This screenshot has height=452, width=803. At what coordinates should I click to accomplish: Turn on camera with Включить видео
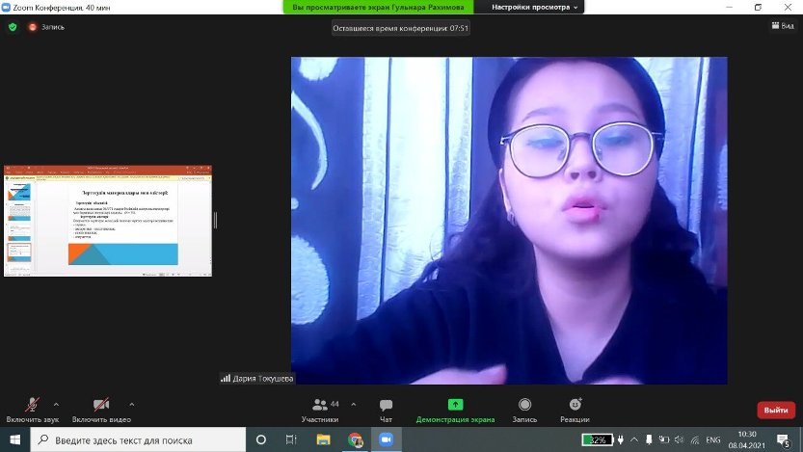click(x=101, y=409)
